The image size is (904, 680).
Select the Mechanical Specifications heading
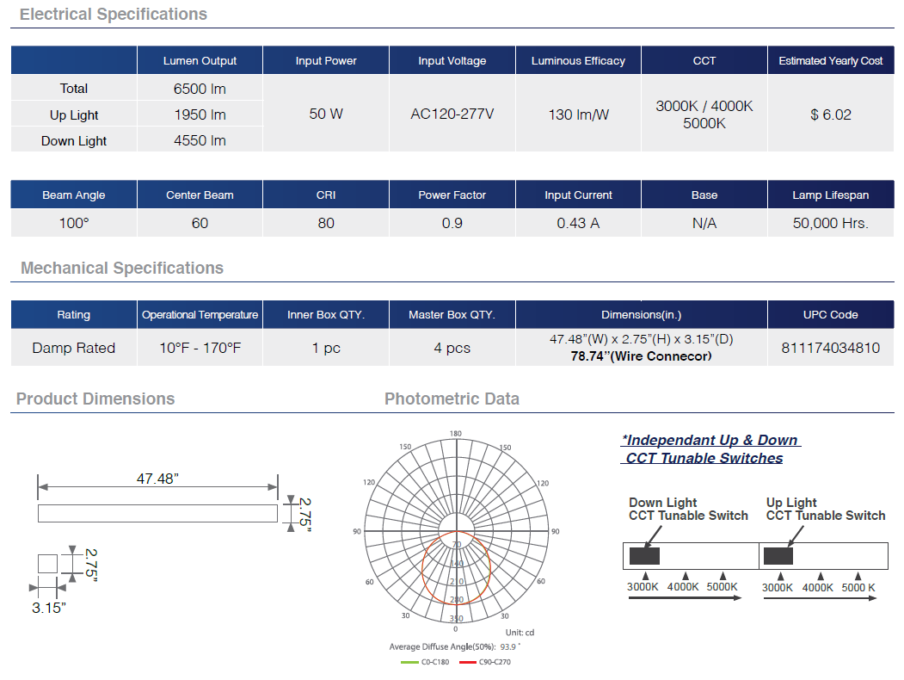[x=122, y=269]
